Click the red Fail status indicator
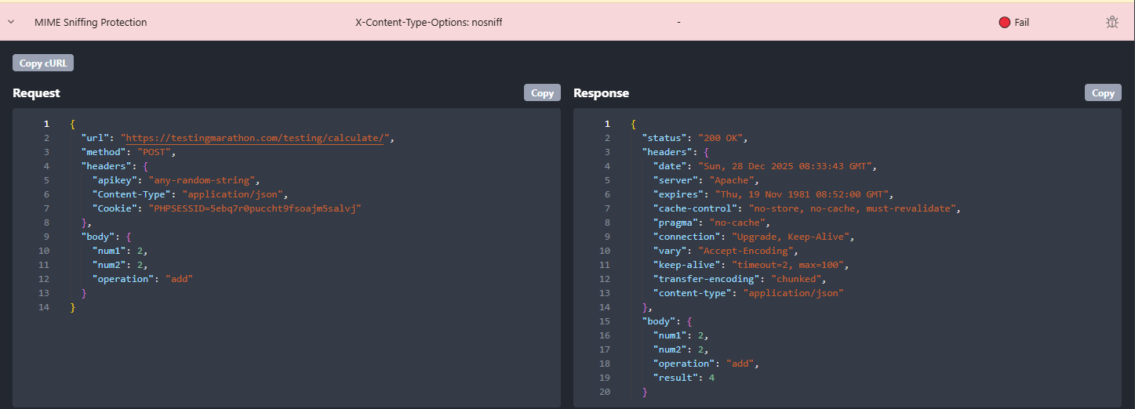Viewport: 1135px width, 409px height. tap(1004, 23)
